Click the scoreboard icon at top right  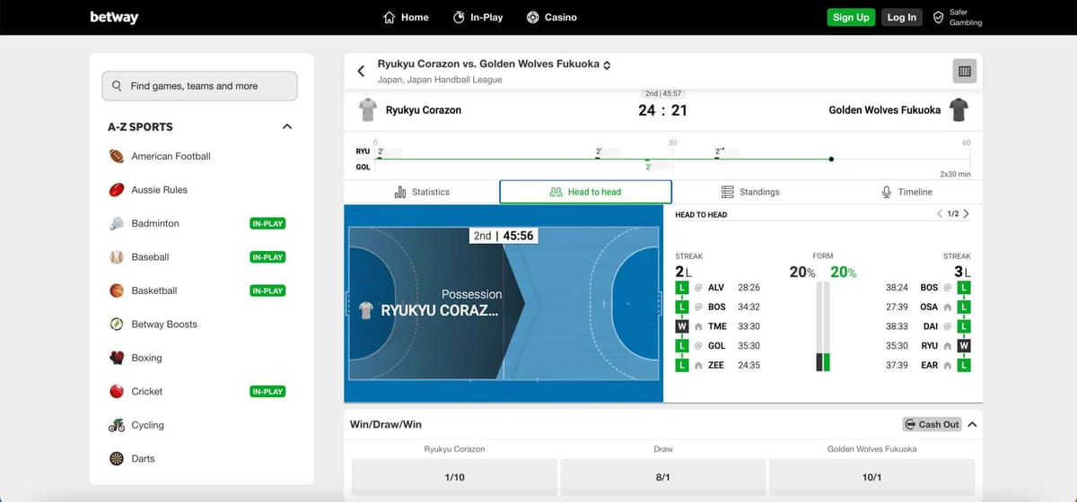(x=965, y=72)
